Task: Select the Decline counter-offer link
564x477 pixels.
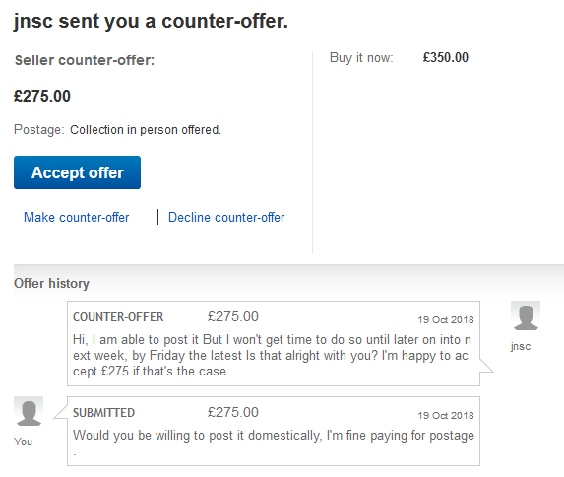Action: pos(226,217)
